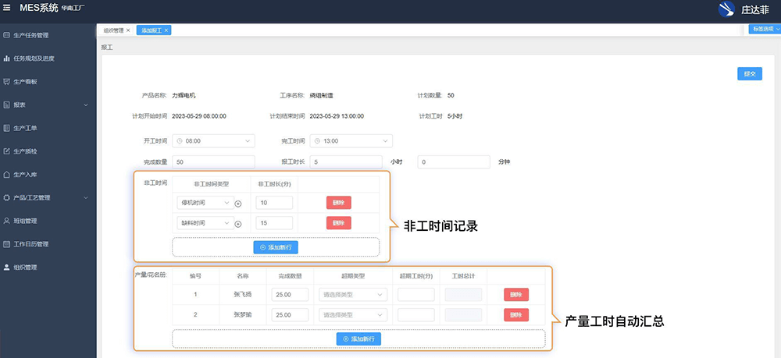Click the 报工时长 hours field showing 5
Image resolution: width=781 pixels, height=358 pixels.
coord(346,162)
